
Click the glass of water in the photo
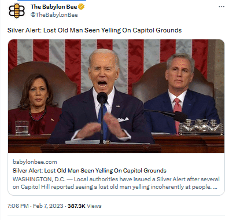tap(22, 127)
